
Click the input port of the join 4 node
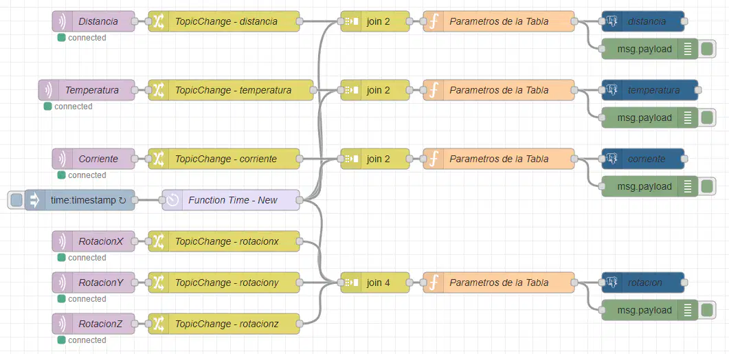[x=340, y=283]
